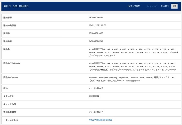
Task: Click the スターテス label
Action: (x=9, y=96)
